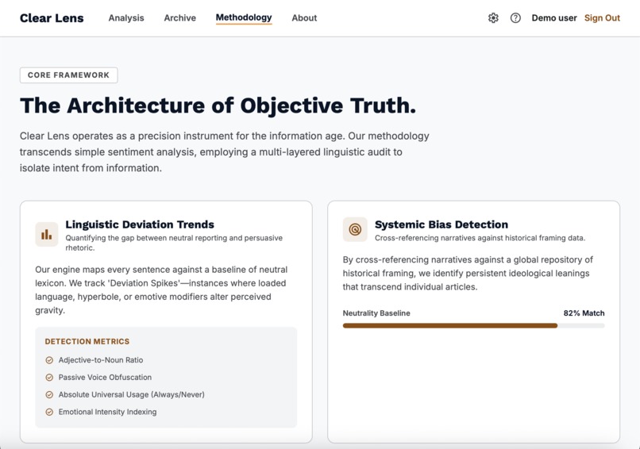Click the check icon next to Passive Voice Obfuscation
Image resolution: width=640 pixels, height=449 pixels.
[49, 378]
